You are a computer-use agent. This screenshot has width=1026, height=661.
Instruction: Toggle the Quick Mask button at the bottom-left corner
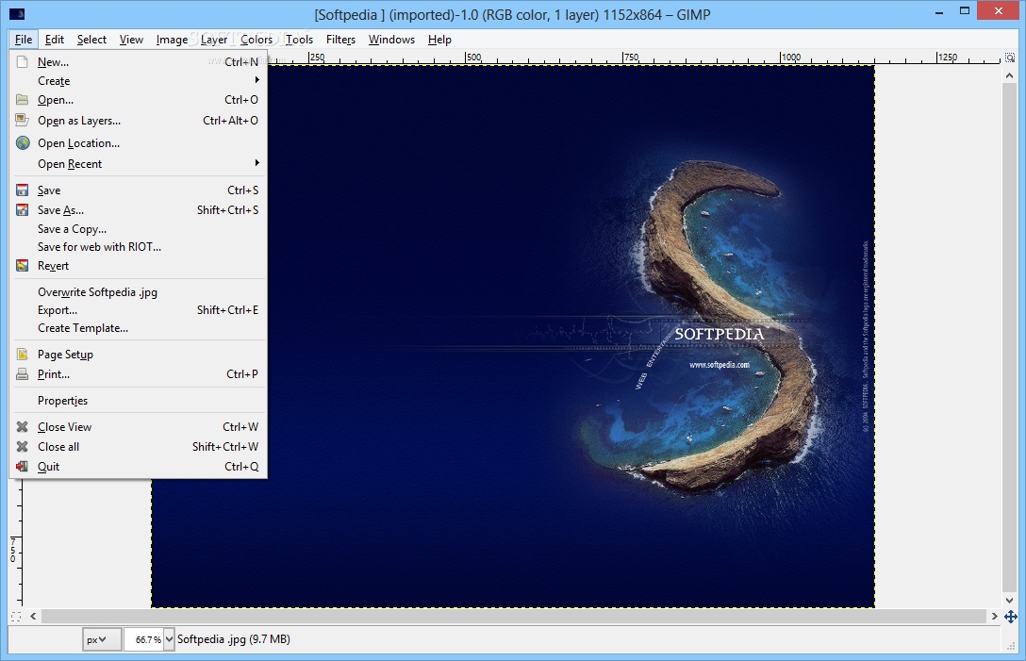tap(16, 617)
